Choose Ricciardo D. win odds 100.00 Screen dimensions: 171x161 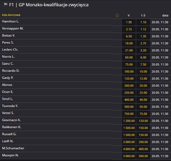pos(129,71)
